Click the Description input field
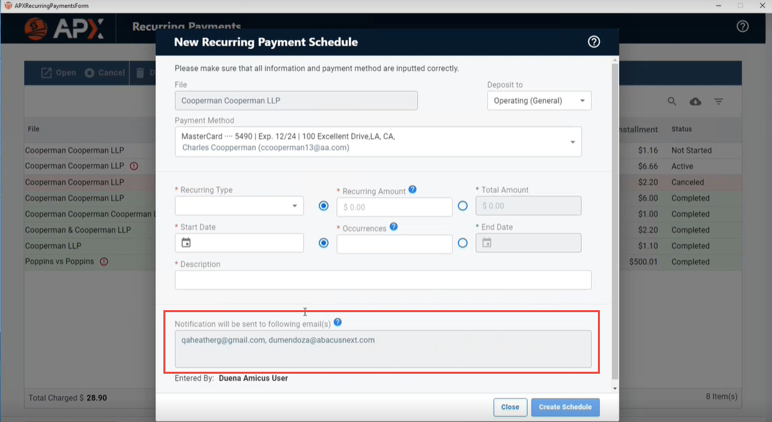772x422 pixels. pyautogui.click(x=382, y=280)
